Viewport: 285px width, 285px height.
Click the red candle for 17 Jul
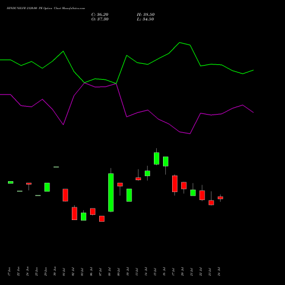(175, 184)
